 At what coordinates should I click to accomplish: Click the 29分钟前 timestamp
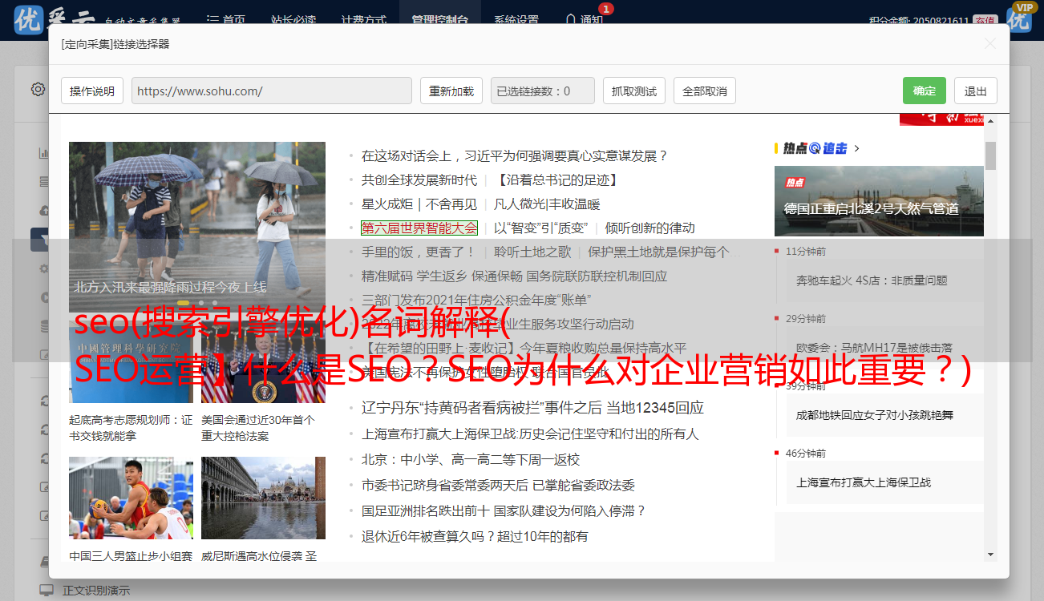(x=806, y=319)
